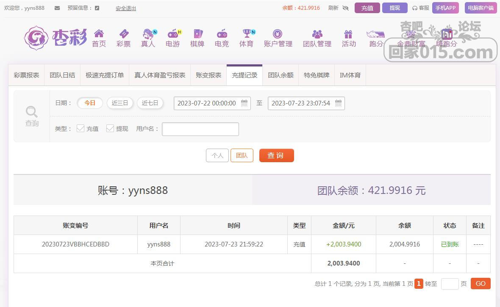Click the 用户名 text input field
This screenshot has height=307, width=500.
200,129
